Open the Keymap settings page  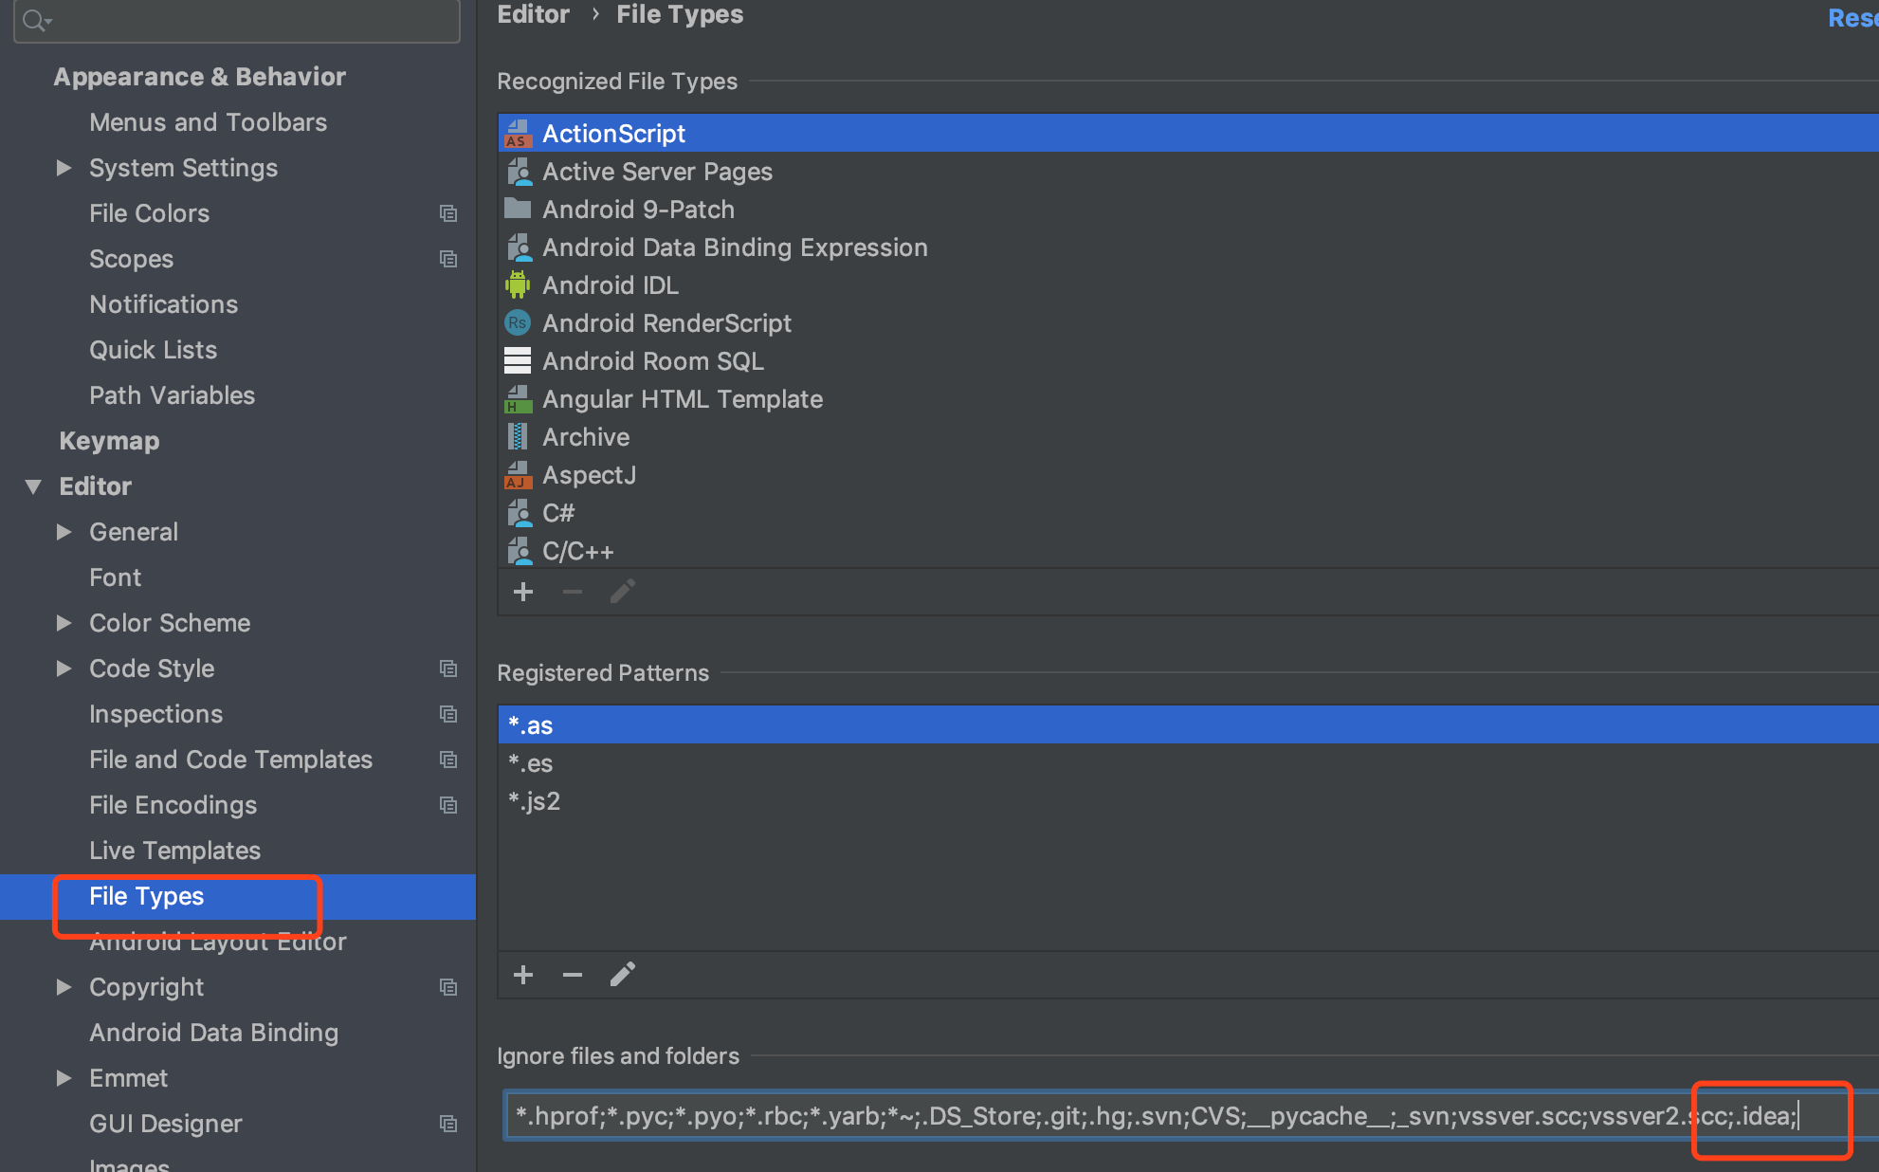[109, 441]
